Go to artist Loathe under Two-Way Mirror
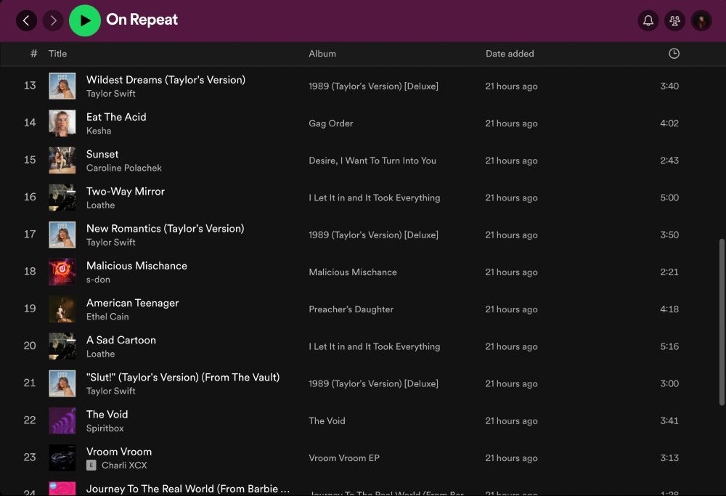Viewport: 726px width, 496px height. pyautogui.click(x=100, y=206)
